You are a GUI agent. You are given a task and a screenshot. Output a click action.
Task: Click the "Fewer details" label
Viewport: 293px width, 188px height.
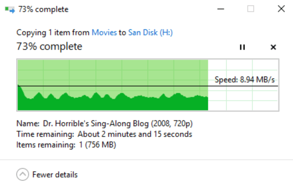pos(55,174)
